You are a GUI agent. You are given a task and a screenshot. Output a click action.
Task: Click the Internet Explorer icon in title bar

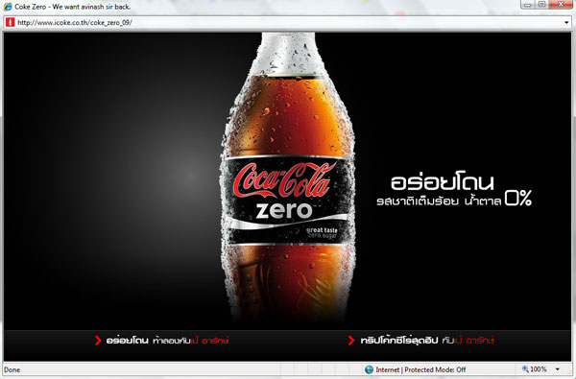(x=8, y=7)
